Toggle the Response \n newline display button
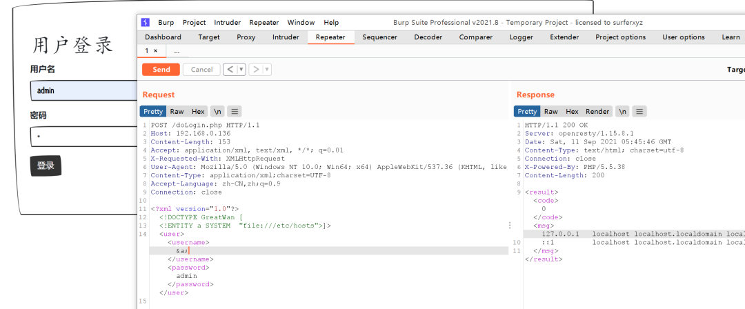745x309 pixels. tap(622, 111)
